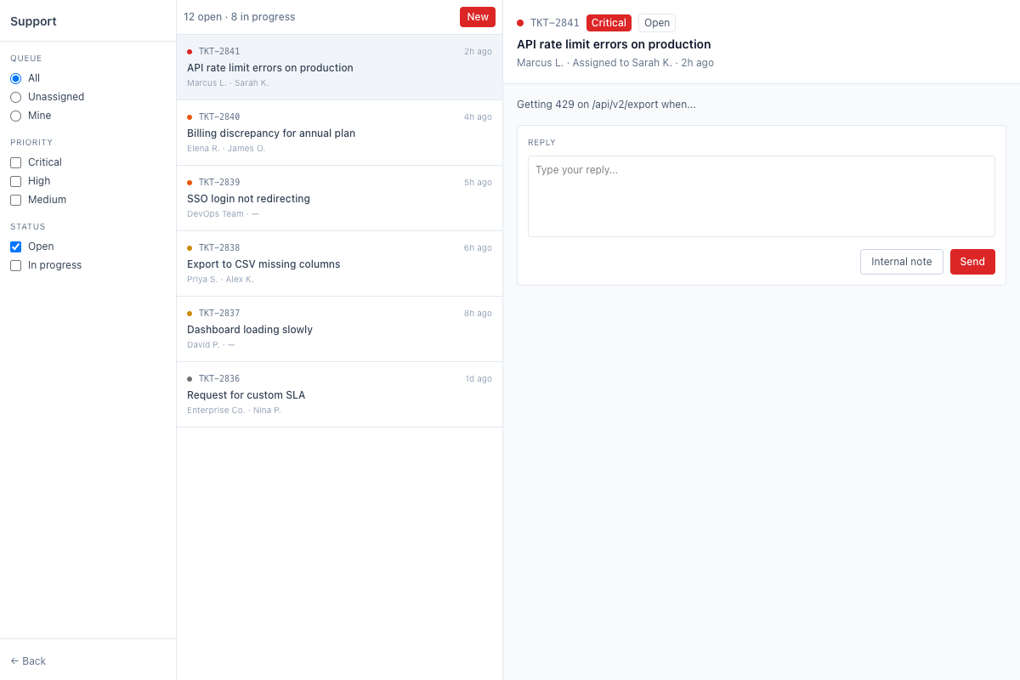Click the status dot beside TKT-2841 header
This screenshot has width=1020, height=680.
(x=519, y=23)
